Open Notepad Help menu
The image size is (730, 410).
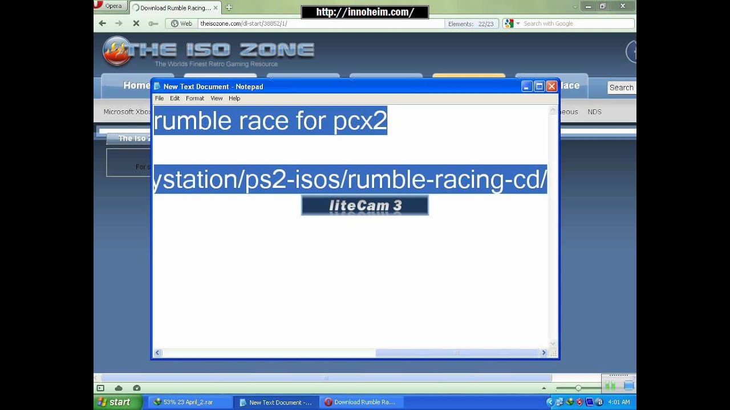coord(234,98)
